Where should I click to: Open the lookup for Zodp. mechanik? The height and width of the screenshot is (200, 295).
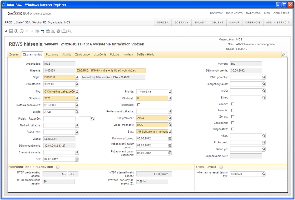click(170, 125)
